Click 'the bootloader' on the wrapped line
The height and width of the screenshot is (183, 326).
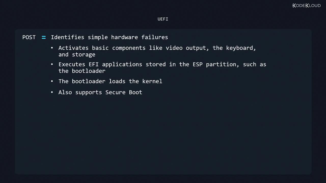click(82, 71)
